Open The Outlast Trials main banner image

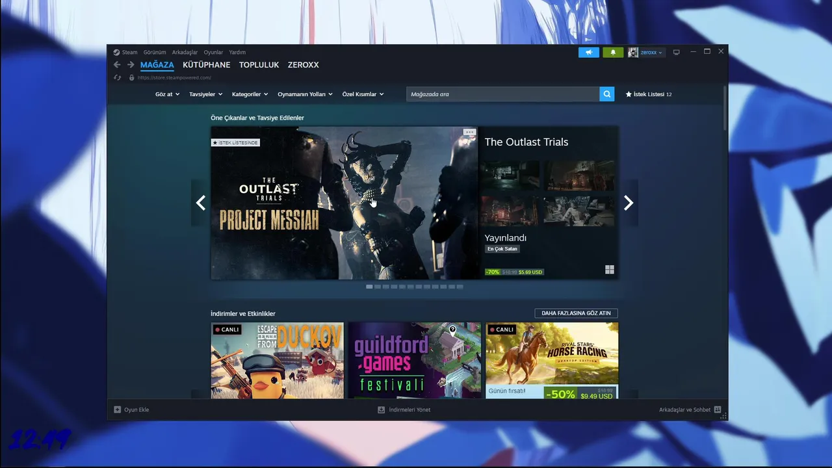[344, 203]
